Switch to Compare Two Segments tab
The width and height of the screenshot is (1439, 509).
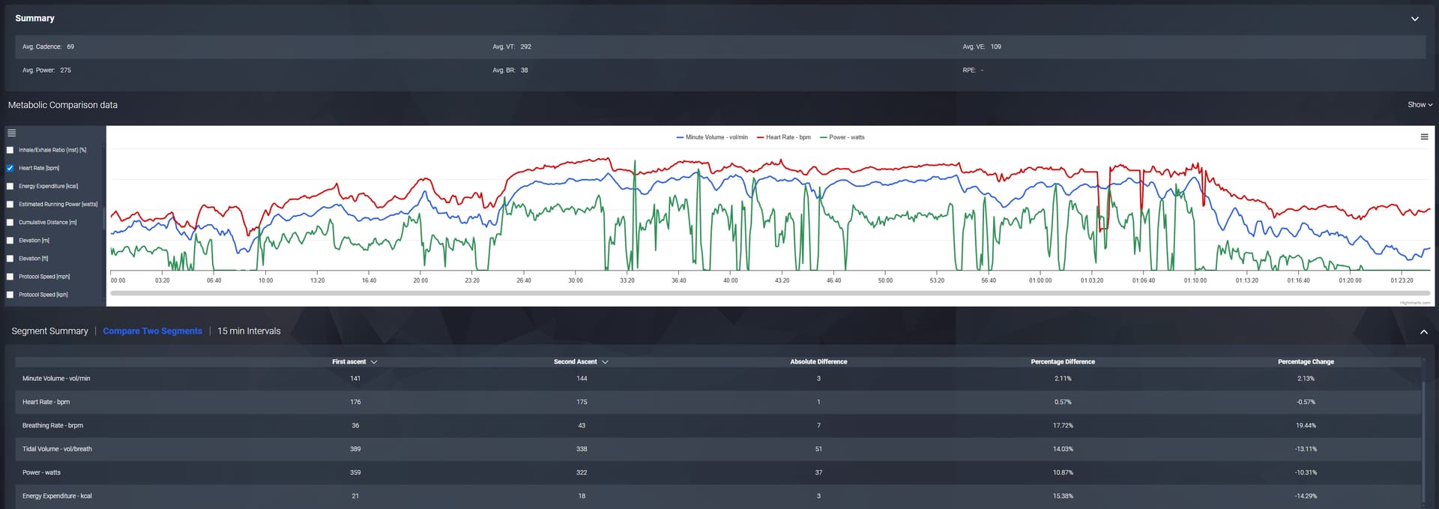tap(152, 331)
